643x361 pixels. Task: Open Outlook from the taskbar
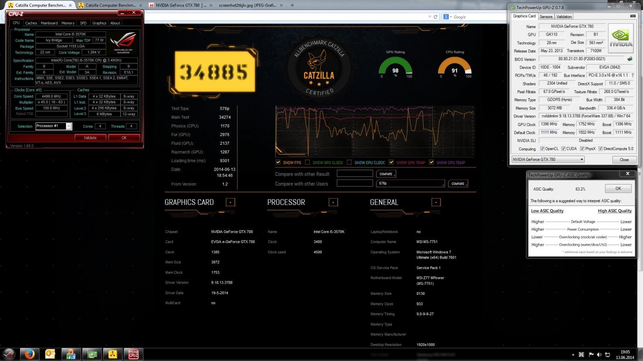coord(50,355)
